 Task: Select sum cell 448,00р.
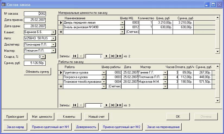point(203,77)
